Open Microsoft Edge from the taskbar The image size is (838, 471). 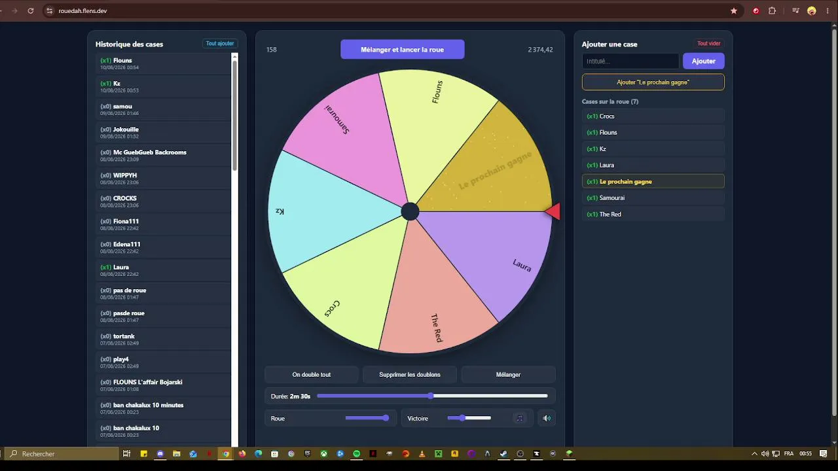259,453
